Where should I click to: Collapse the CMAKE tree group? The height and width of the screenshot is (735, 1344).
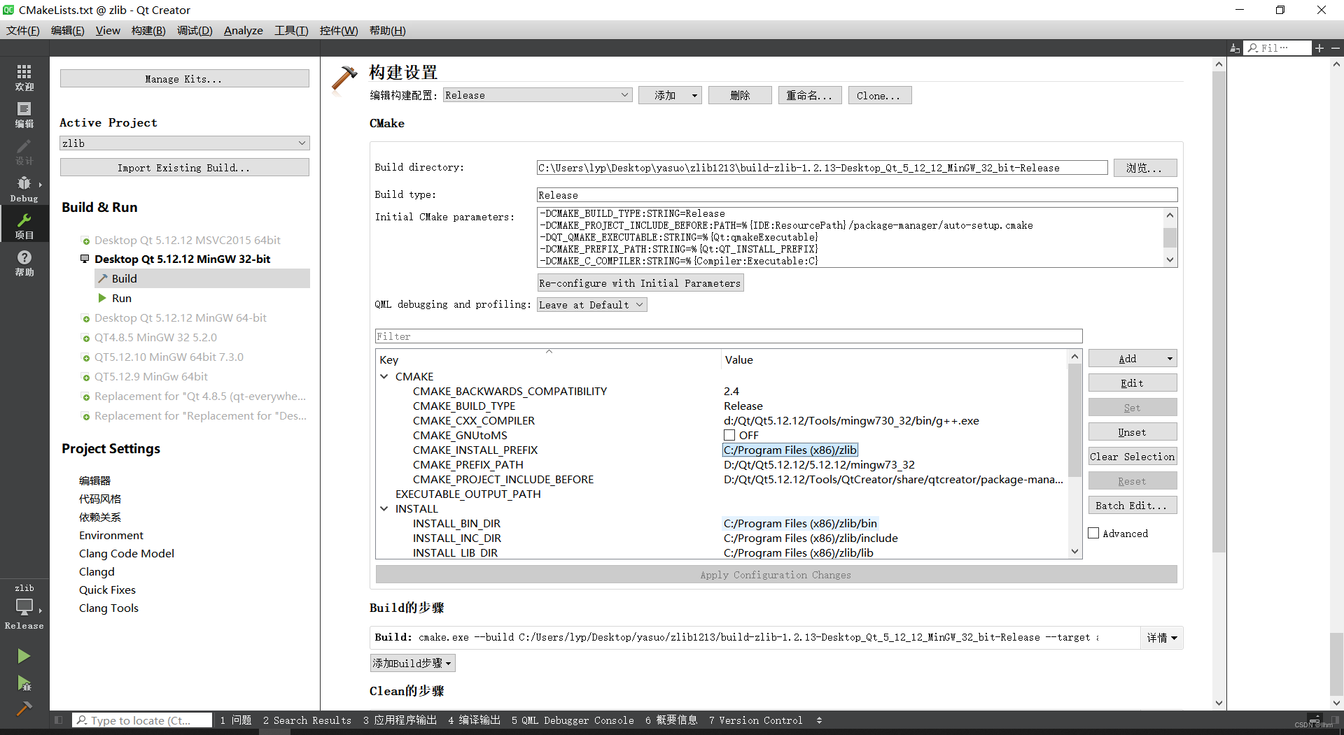(384, 376)
